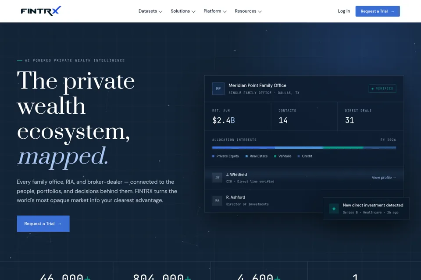The height and width of the screenshot is (280, 421).
Task: Click the Real Estate legend swatch
Action: point(246,156)
